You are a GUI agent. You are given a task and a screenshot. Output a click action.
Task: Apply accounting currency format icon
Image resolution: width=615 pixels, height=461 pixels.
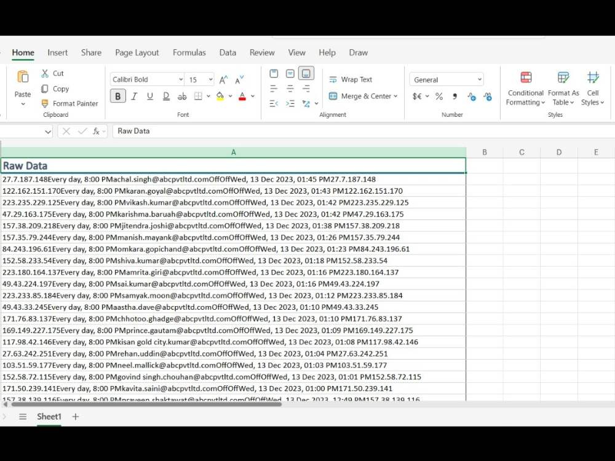[x=417, y=97]
